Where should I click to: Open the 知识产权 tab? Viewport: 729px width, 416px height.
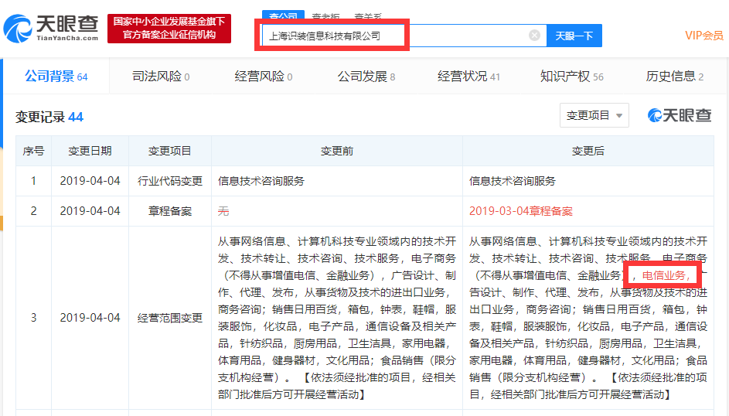572,77
